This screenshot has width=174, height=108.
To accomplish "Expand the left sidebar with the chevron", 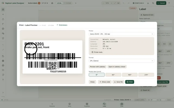I will tap(3, 93).
